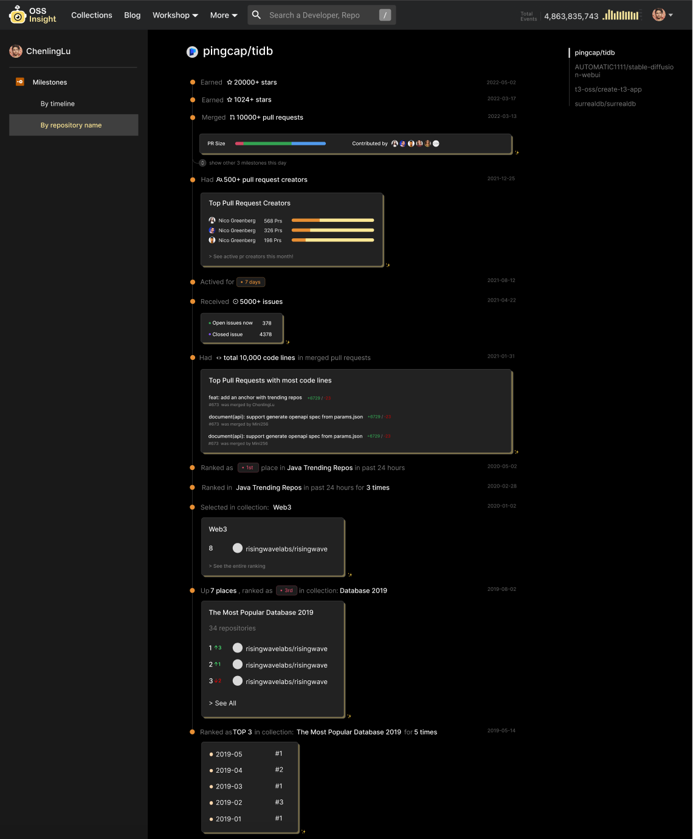Click the 7 days activity badge
The width and height of the screenshot is (693, 839).
(251, 282)
